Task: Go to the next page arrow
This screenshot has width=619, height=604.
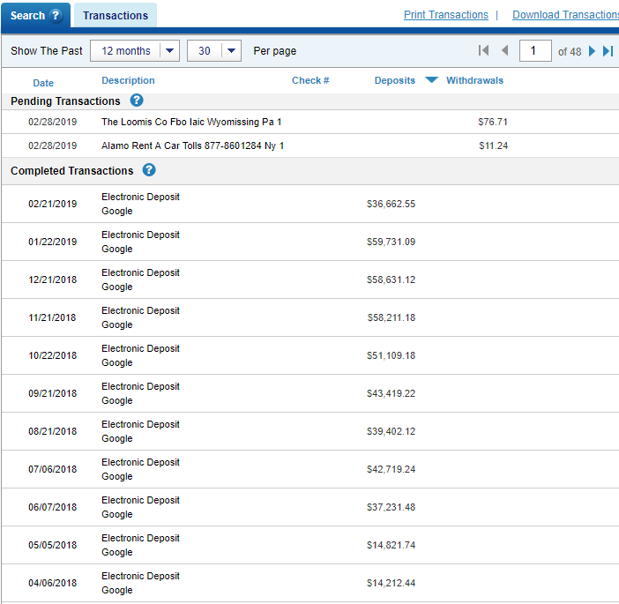Action: tap(592, 51)
